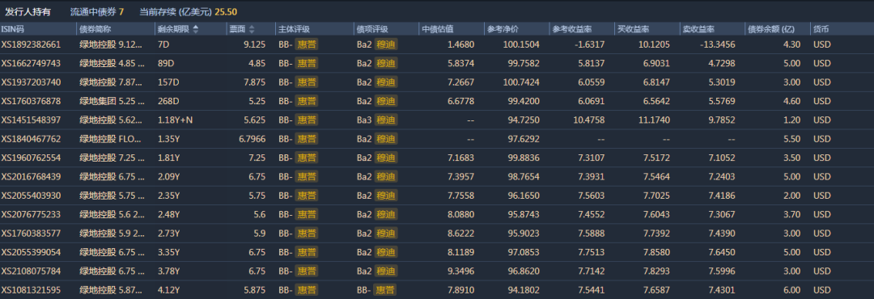Select ISIN code XS1937203740
This screenshot has height=299, width=874.
(32, 82)
